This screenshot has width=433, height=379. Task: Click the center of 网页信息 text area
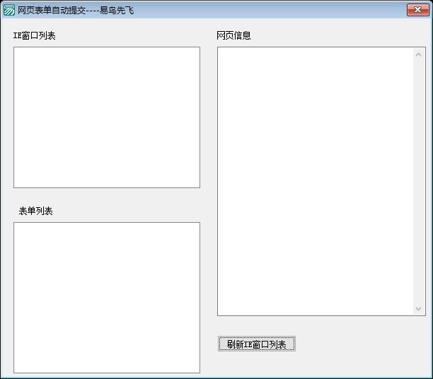coord(316,181)
